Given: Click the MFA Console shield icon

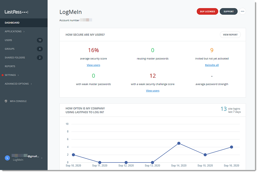Looking at the screenshot, I should click(6, 101).
